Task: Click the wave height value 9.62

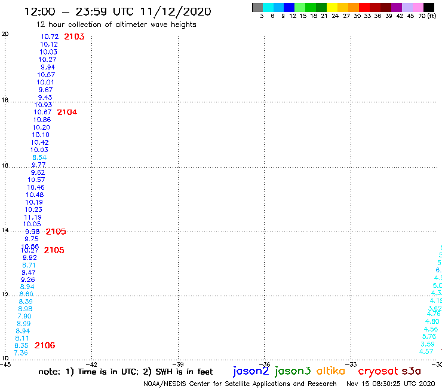Action: [x=38, y=172]
